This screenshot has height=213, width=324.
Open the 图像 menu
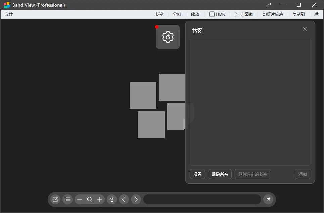[244, 14]
